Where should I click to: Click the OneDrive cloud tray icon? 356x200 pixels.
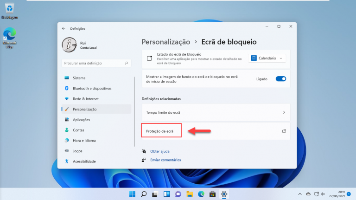[308, 194]
